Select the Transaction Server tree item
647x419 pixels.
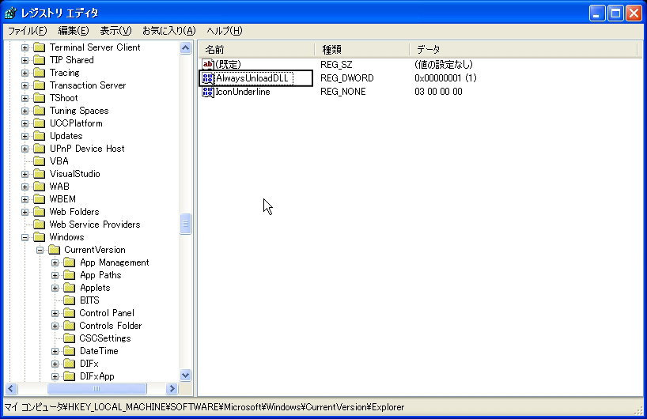coord(88,85)
